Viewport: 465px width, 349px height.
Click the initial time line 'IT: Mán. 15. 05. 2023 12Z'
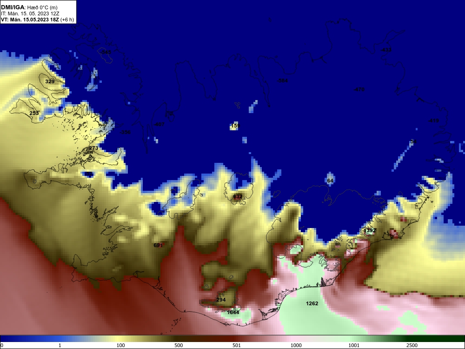point(30,13)
